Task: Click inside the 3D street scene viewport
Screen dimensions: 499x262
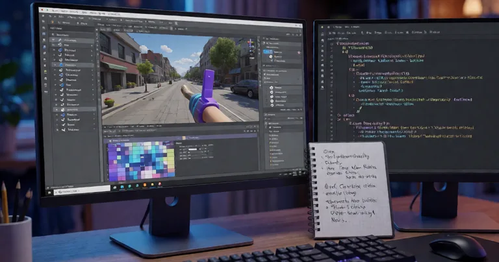Action: click(x=180, y=77)
